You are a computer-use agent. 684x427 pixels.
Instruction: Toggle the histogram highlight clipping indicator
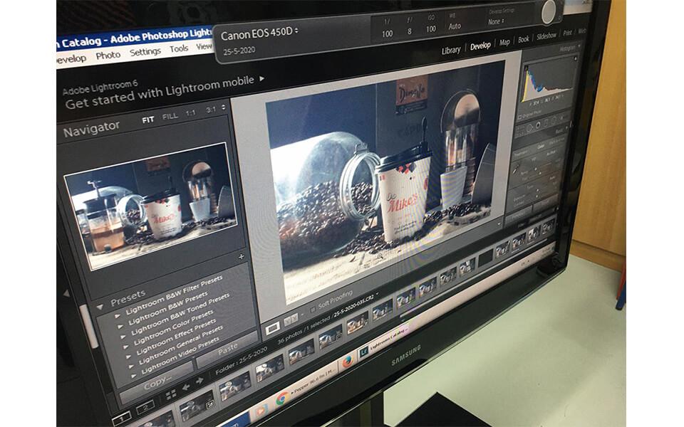click(576, 58)
